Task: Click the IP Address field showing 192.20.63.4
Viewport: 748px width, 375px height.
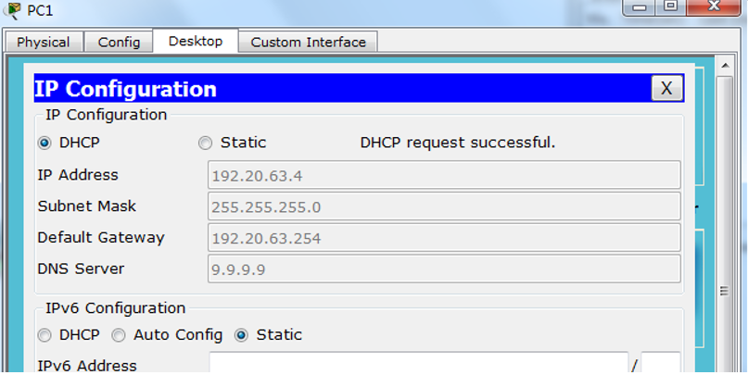Action: [x=444, y=175]
